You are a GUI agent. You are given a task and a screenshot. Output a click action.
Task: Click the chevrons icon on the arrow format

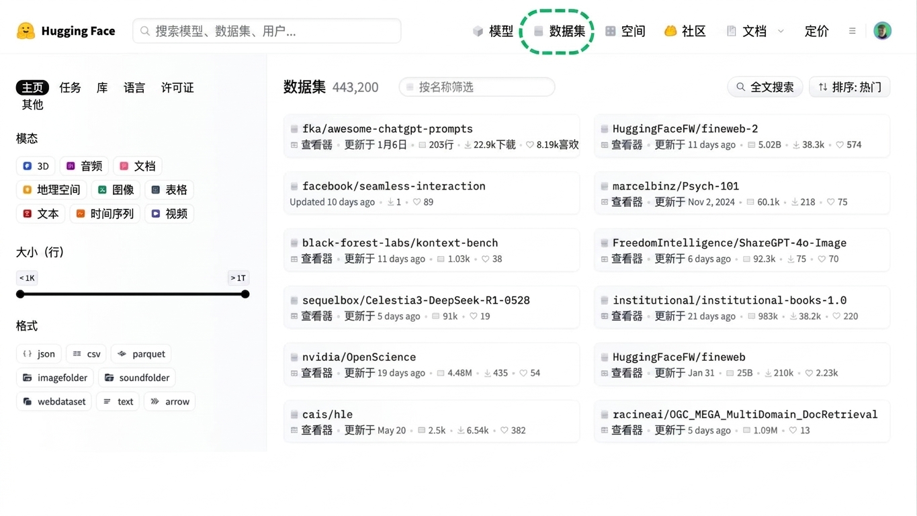tap(155, 401)
